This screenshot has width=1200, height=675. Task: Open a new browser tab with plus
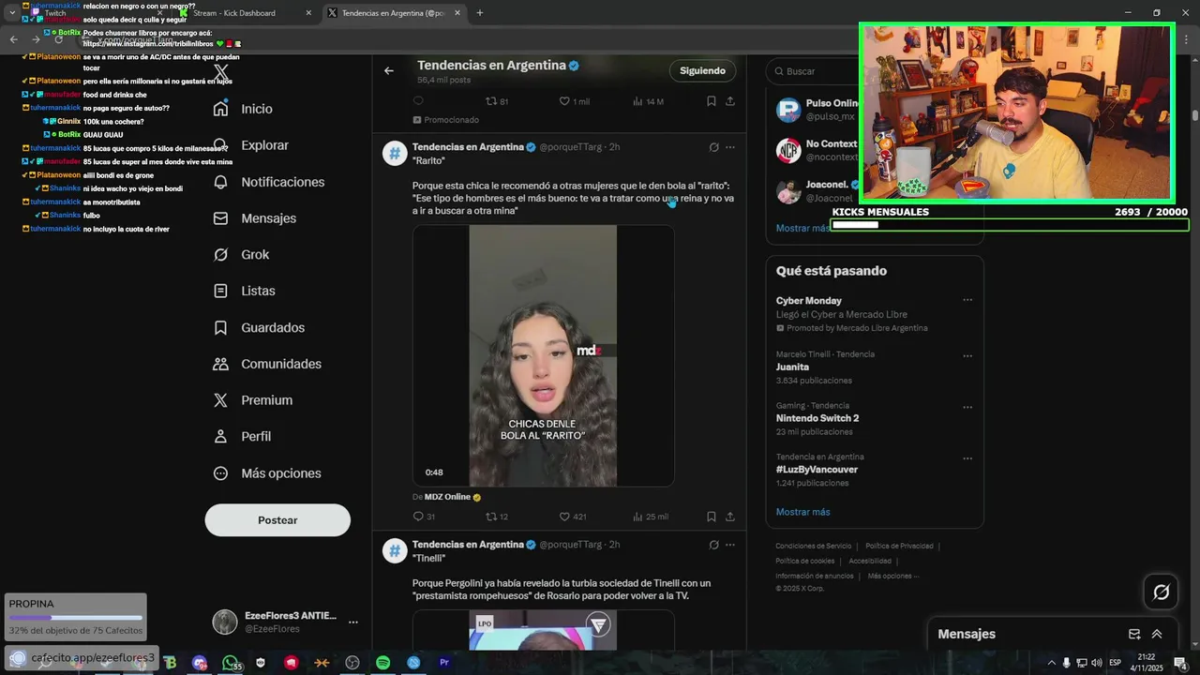point(479,13)
